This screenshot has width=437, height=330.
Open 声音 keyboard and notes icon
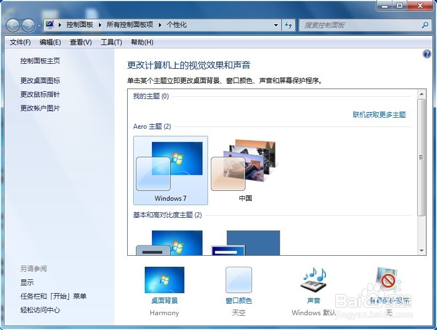[x=314, y=280]
